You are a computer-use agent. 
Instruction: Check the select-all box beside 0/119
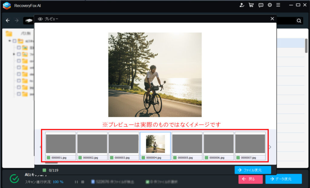tap(44, 170)
